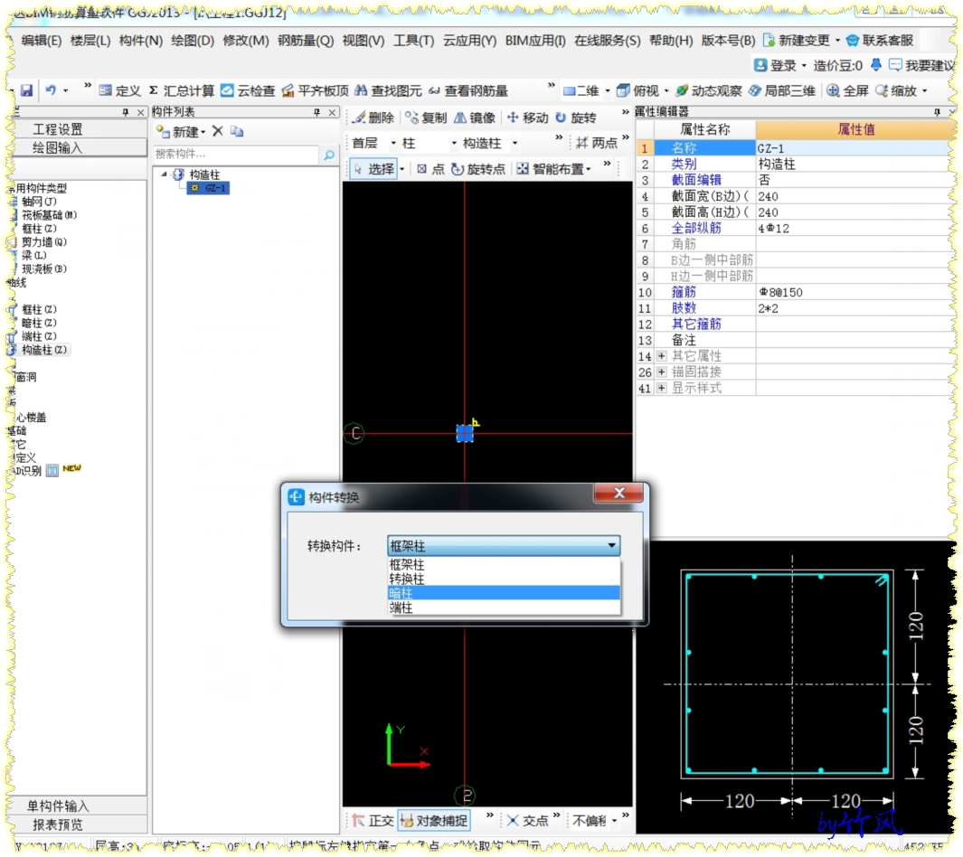The width and height of the screenshot is (963, 857).
Task: Toggle 正交 orthogonal mode
Action: pyautogui.click(x=373, y=820)
